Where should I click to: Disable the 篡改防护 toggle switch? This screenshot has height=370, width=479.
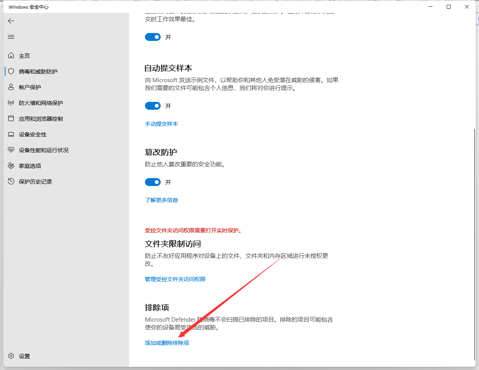153,182
